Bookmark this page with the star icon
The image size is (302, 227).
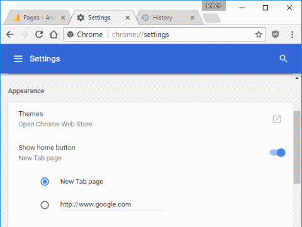[x=259, y=35]
